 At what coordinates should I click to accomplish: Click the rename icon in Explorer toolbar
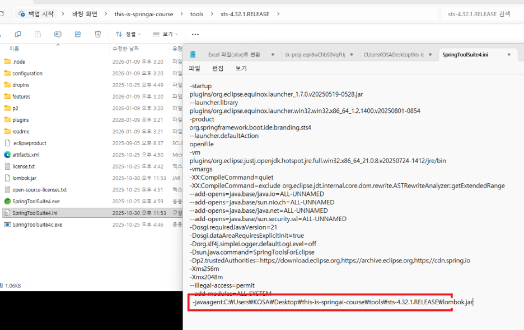coord(58,34)
